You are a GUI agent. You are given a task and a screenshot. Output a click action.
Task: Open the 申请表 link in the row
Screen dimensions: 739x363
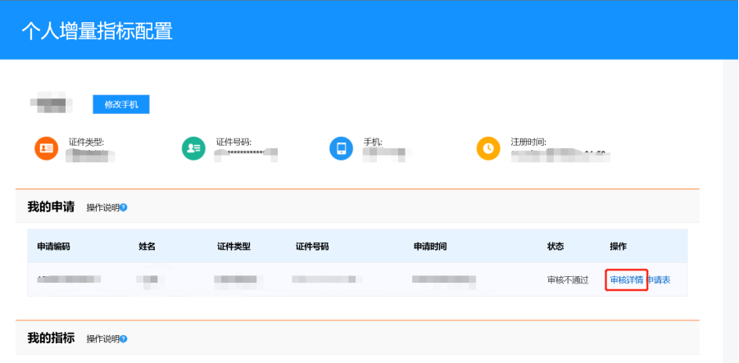(x=660, y=280)
